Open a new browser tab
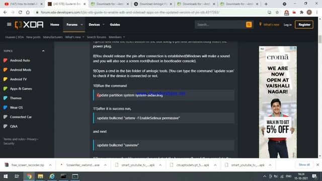The width and height of the screenshot is (322, 181). (x=266, y=4)
